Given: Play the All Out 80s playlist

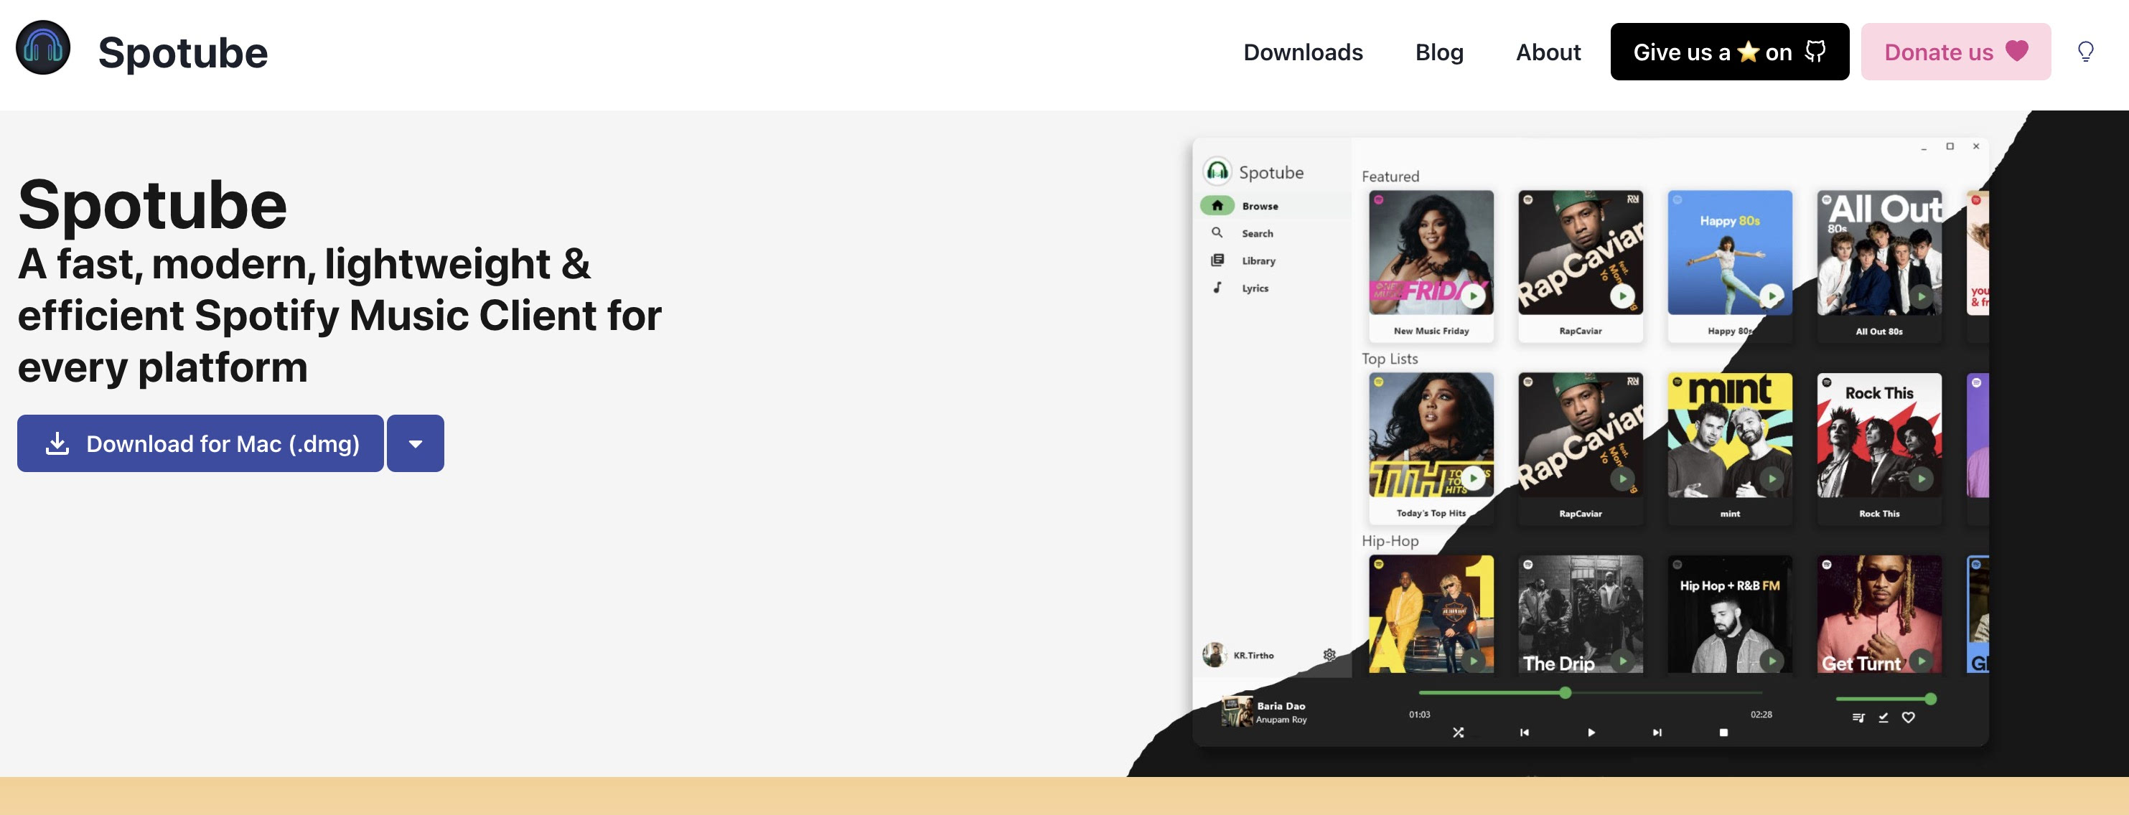Looking at the screenshot, I should tap(1921, 296).
